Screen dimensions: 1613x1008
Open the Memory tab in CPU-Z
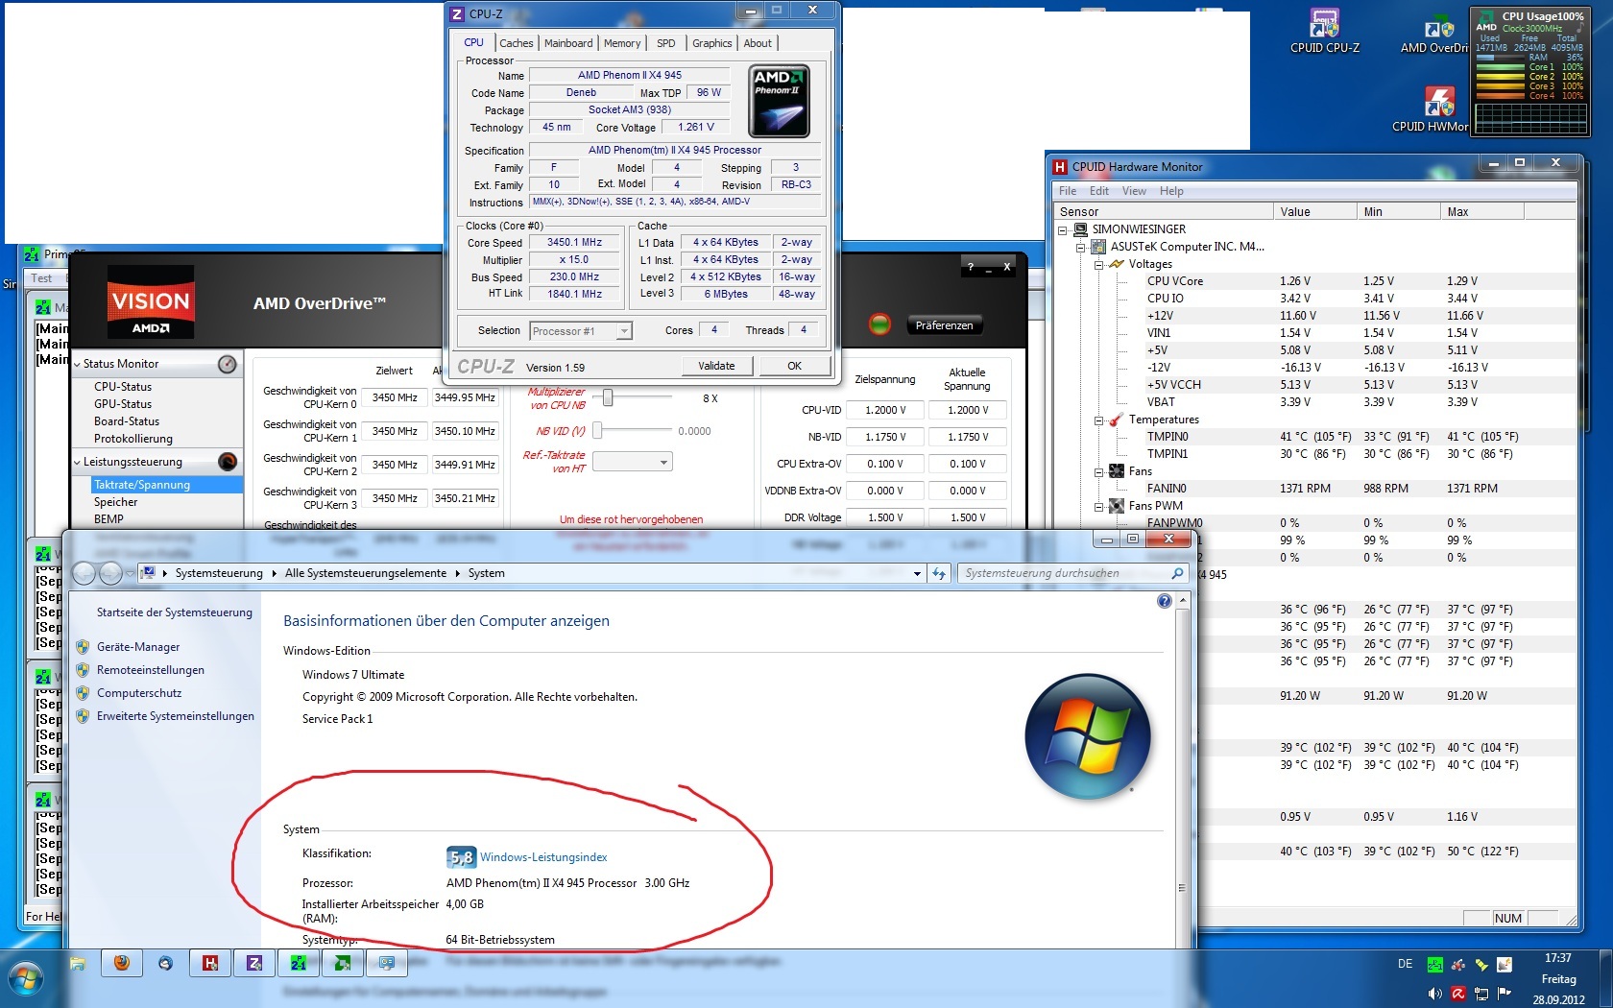tap(622, 43)
